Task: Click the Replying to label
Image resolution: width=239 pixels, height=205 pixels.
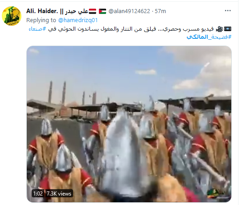Action: (41, 20)
